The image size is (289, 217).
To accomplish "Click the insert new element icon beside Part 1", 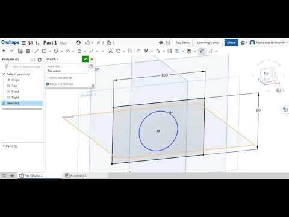I will [37, 43].
